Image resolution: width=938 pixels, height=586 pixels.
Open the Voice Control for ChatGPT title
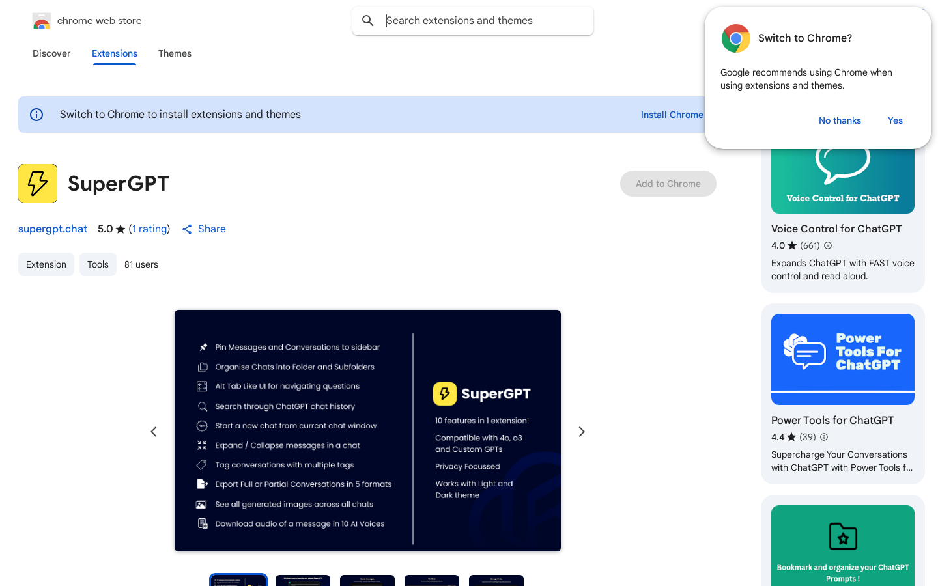tap(836, 229)
